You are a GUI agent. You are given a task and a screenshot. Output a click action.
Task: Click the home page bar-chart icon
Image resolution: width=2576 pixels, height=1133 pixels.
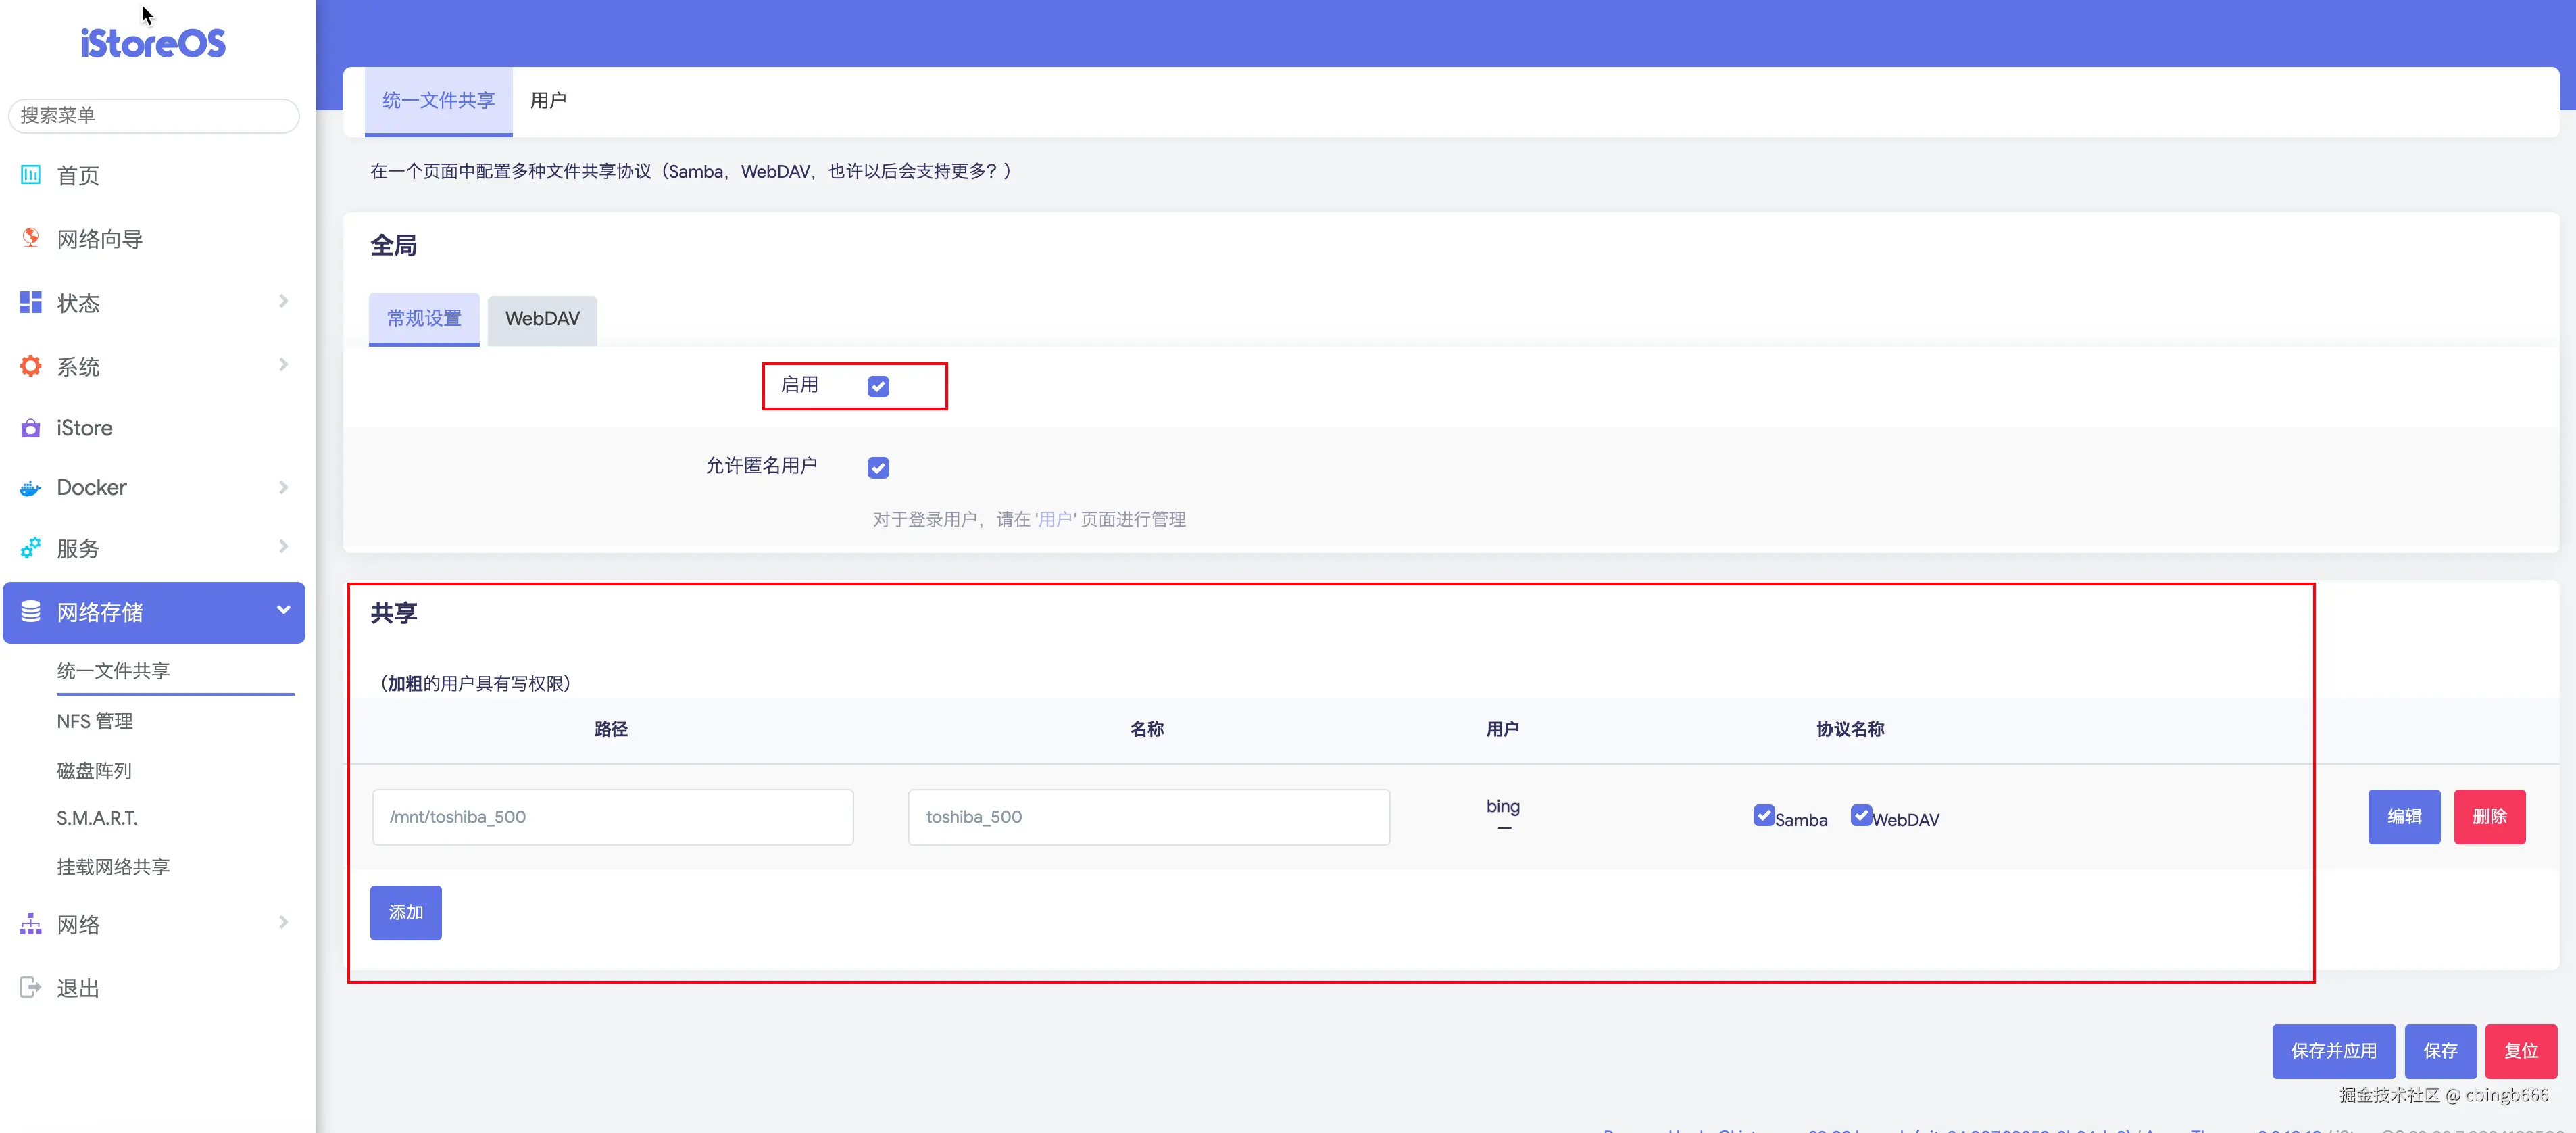[x=31, y=175]
